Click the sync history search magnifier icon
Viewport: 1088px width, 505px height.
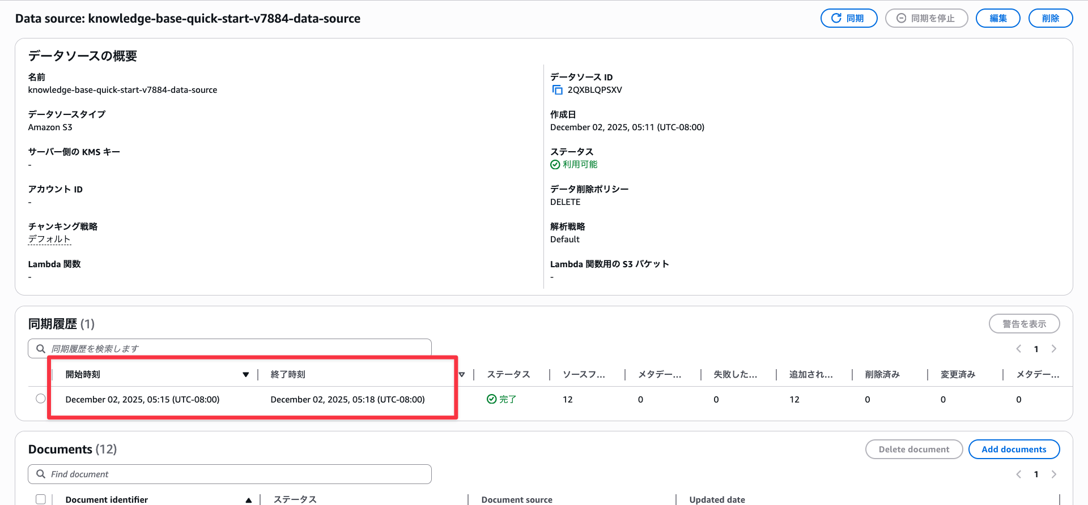coord(41,349)
